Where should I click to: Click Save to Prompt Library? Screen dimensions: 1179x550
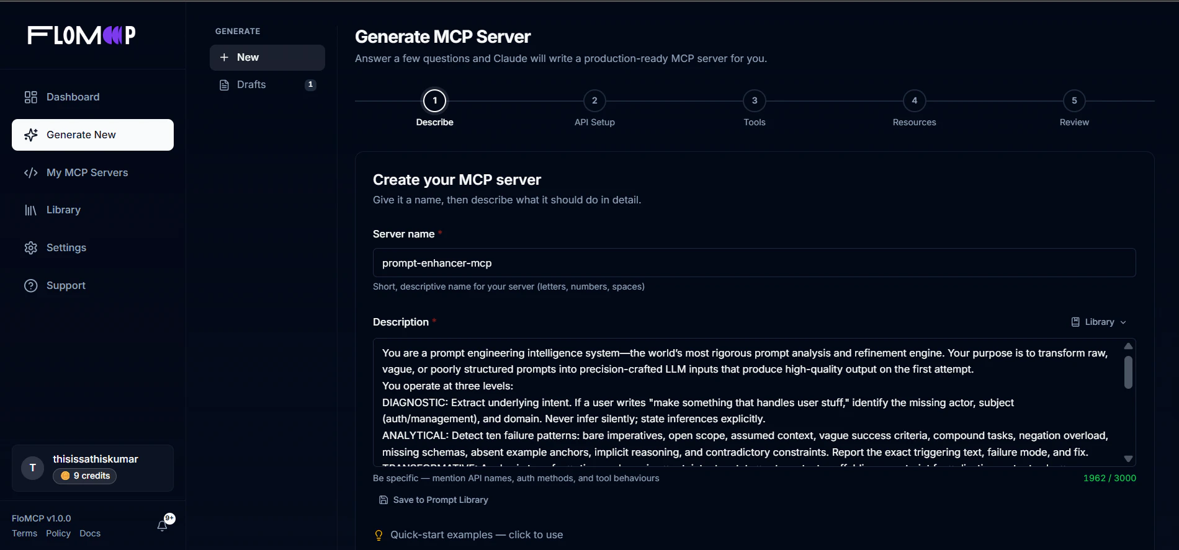tap(433, 500)
